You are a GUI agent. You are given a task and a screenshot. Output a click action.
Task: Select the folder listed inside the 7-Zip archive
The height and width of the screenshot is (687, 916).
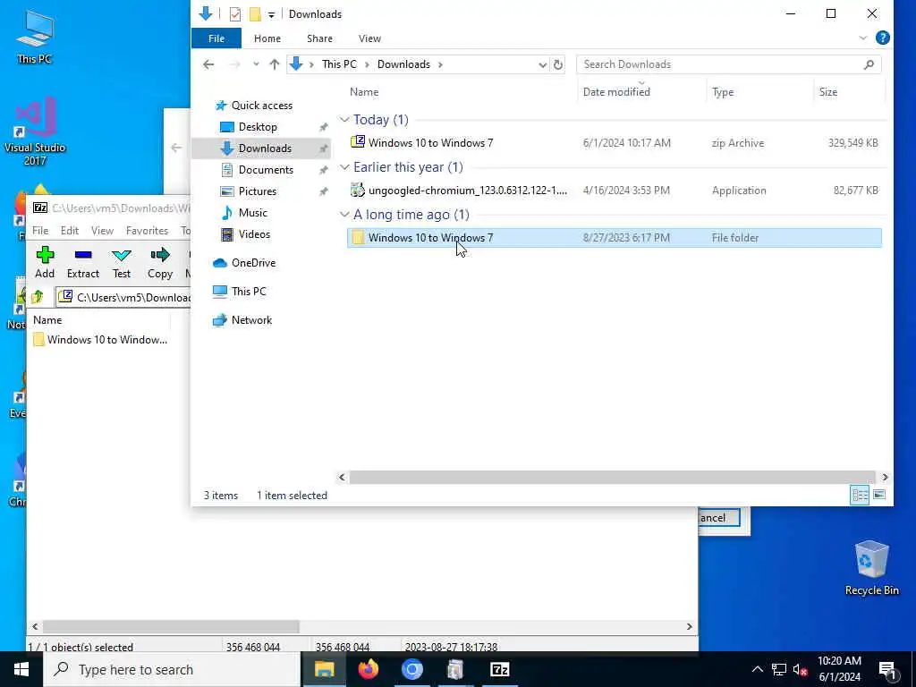[100, 339]
